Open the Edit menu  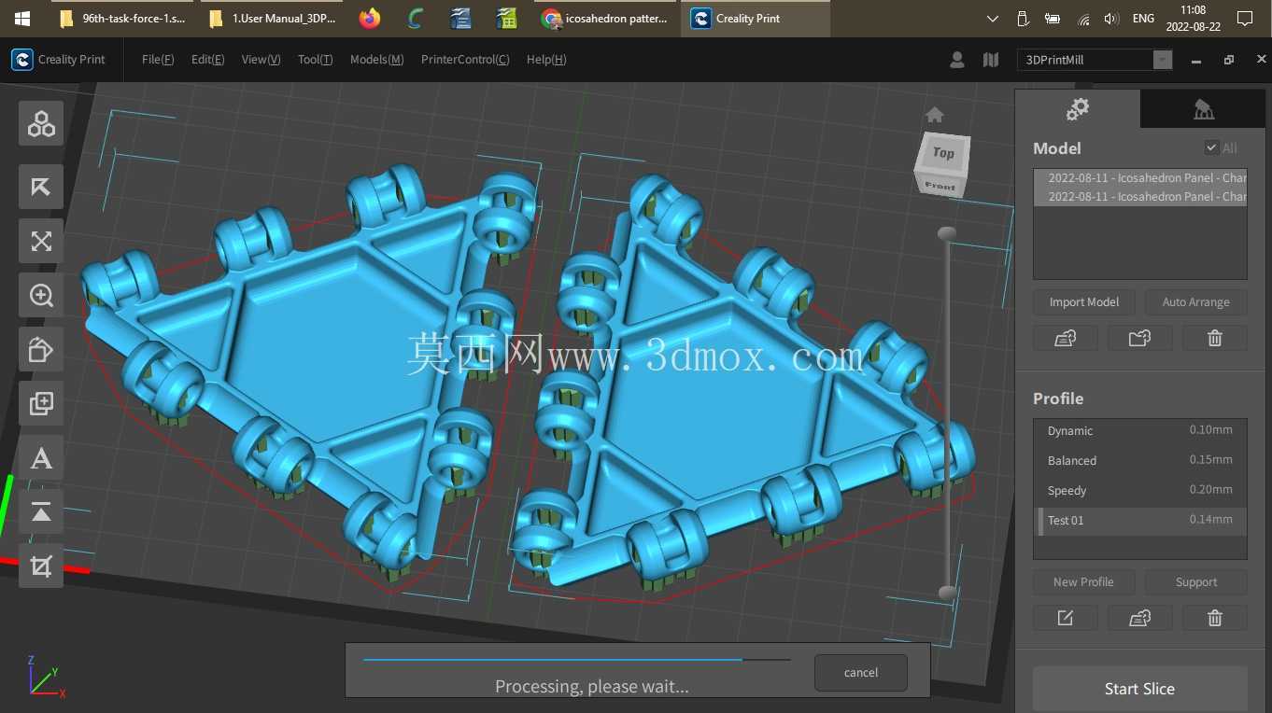click(207, 60)
